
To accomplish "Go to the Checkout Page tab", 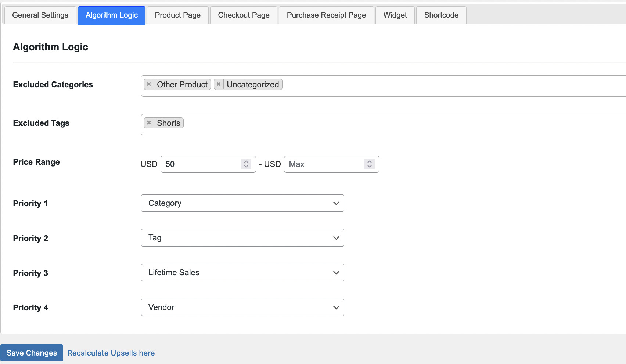I will click(x=244, y=15).
